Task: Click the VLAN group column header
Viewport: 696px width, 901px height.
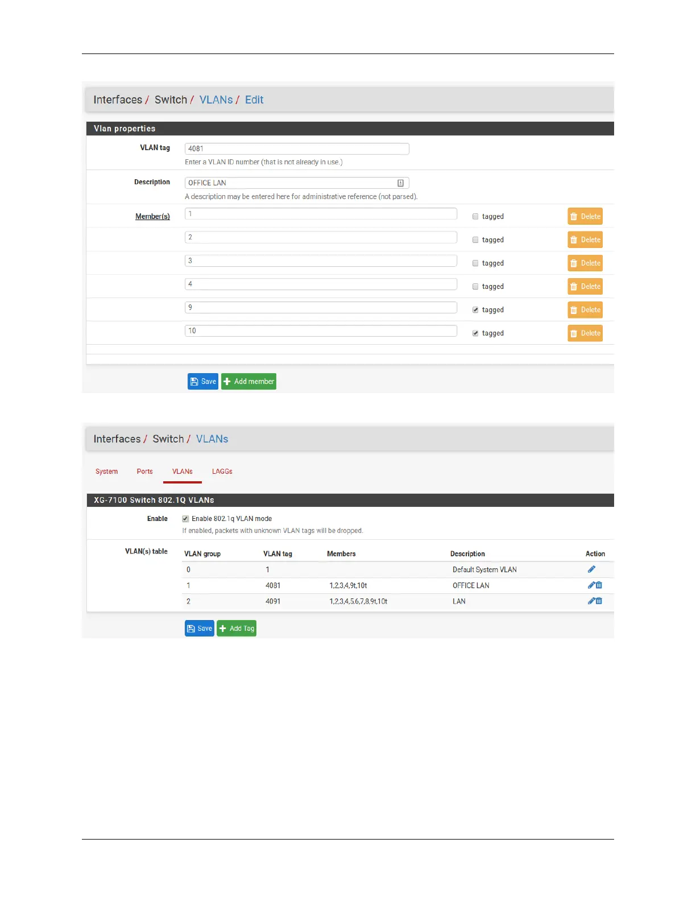Action: (202, 554)
